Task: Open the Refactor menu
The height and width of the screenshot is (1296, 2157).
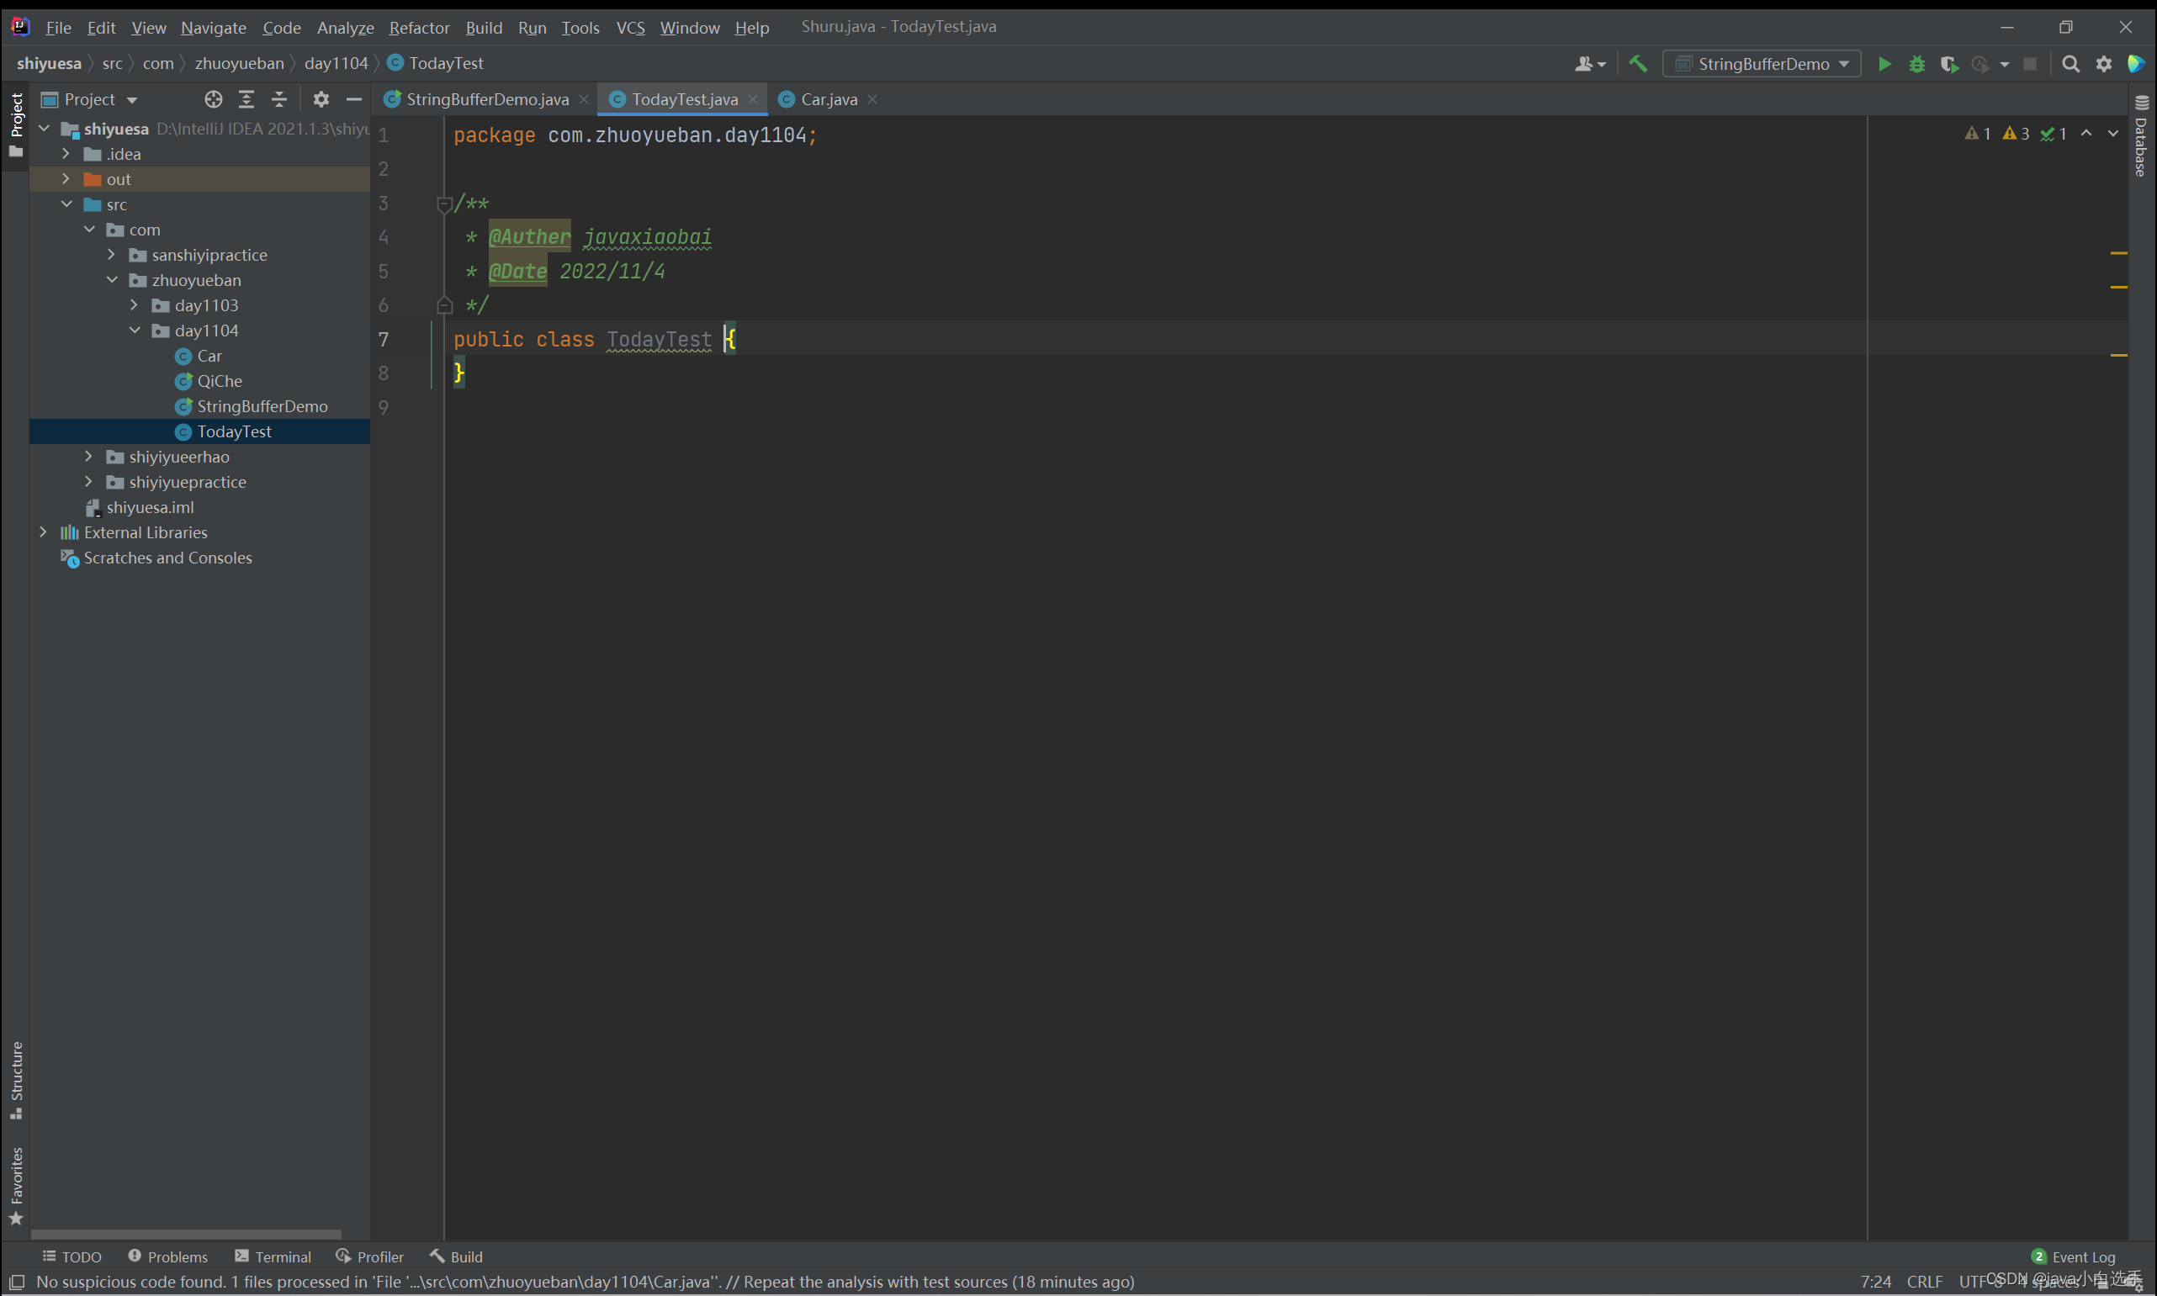Action: pyautogui.click(x=419, y=28)
